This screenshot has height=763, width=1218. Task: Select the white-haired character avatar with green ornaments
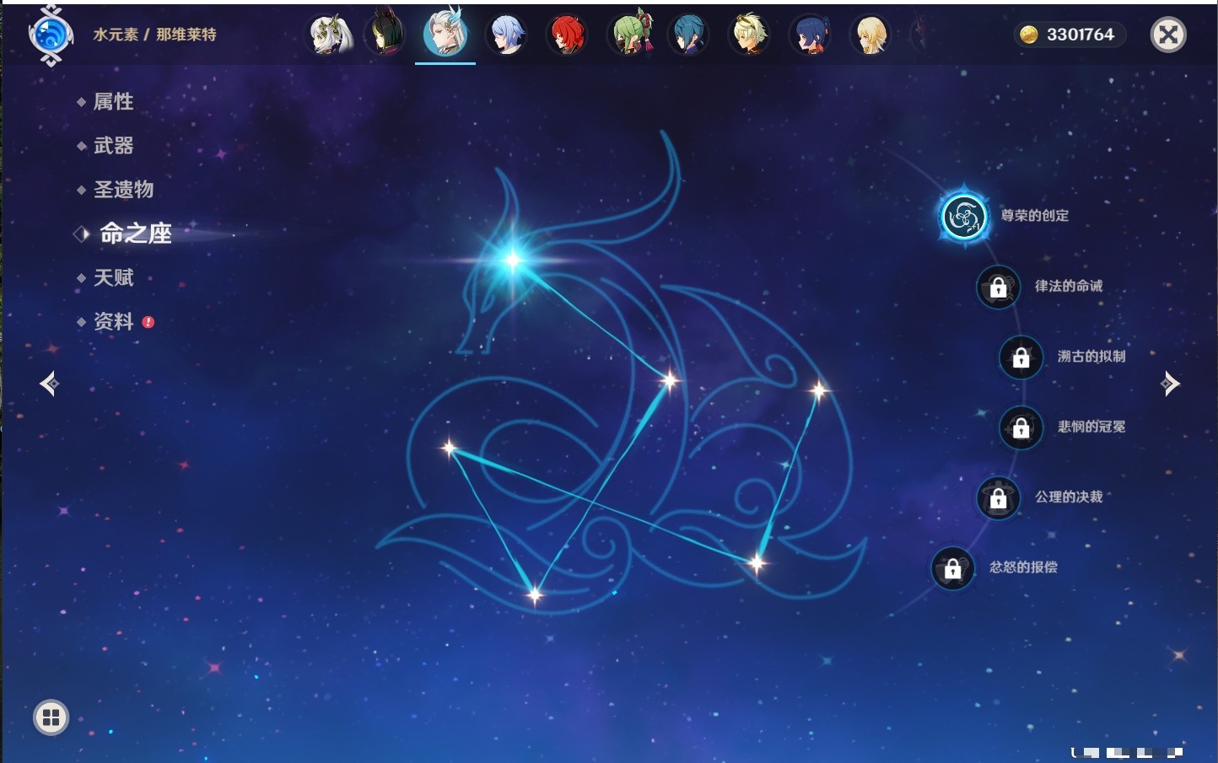[x=330, y=35]
